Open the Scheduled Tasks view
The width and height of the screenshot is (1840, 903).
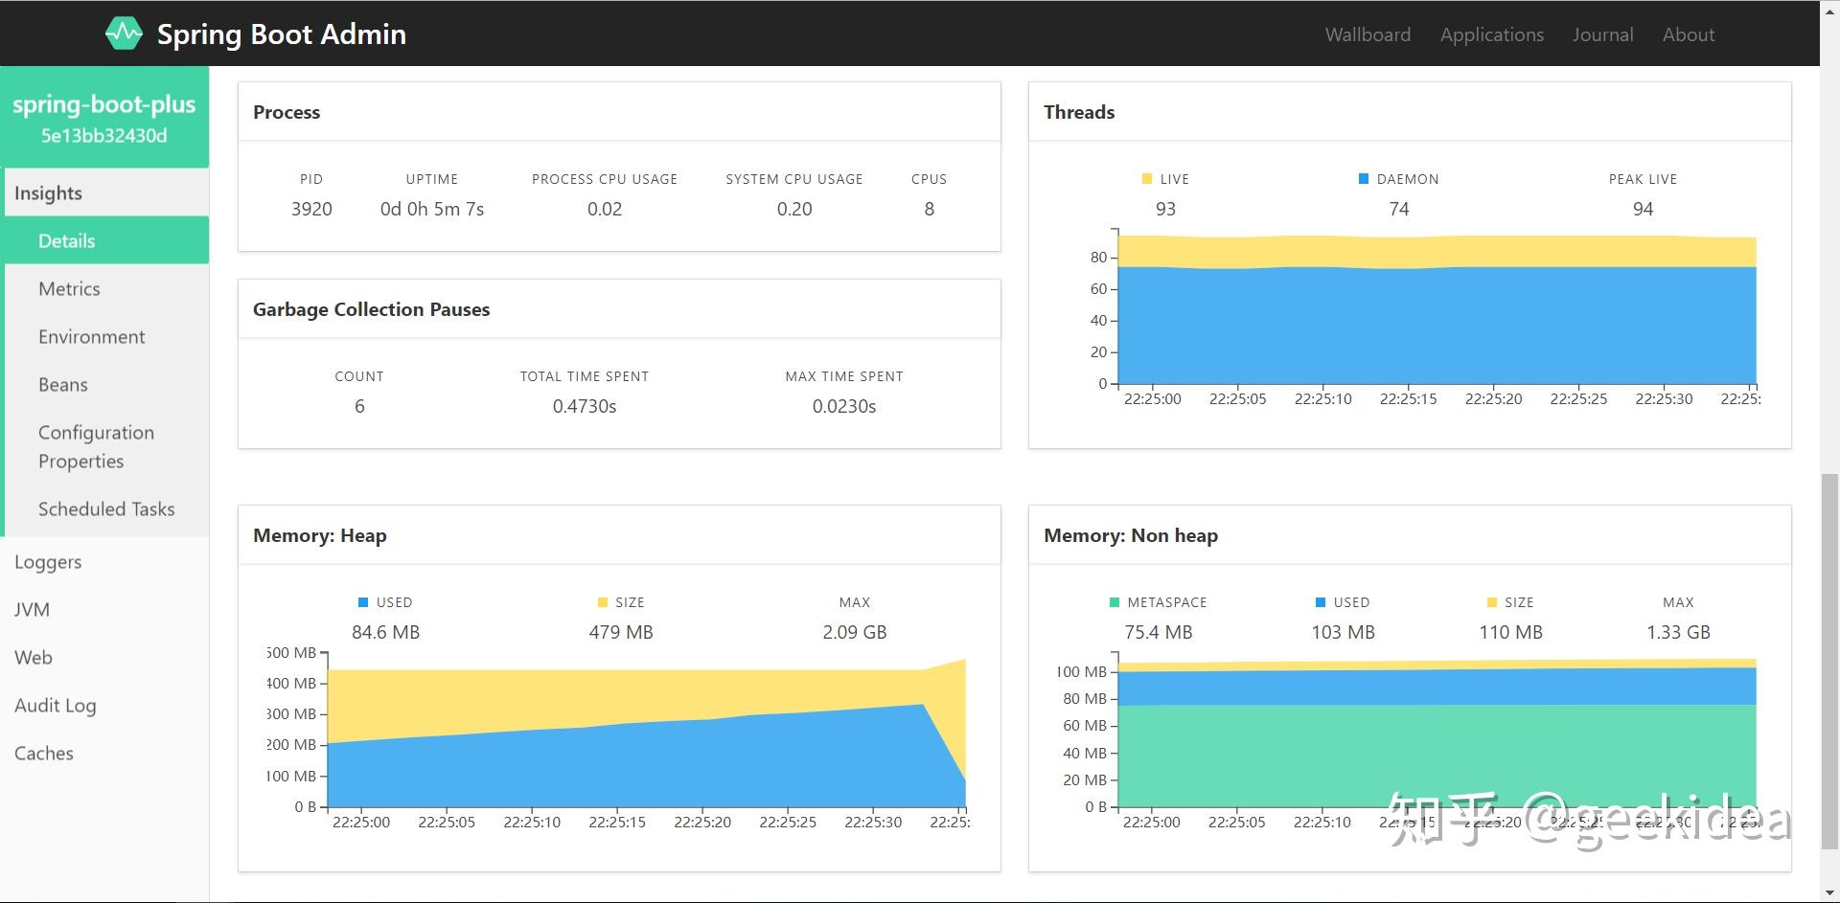tap(107, 508)
